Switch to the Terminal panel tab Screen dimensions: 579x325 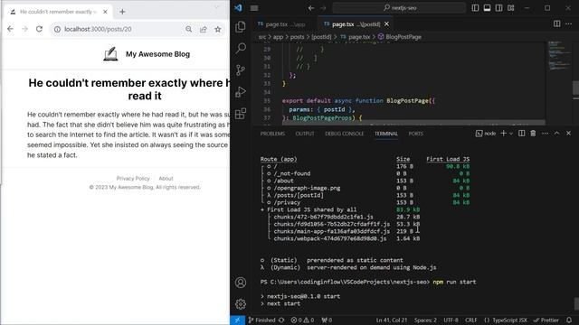tap(386, 134)
